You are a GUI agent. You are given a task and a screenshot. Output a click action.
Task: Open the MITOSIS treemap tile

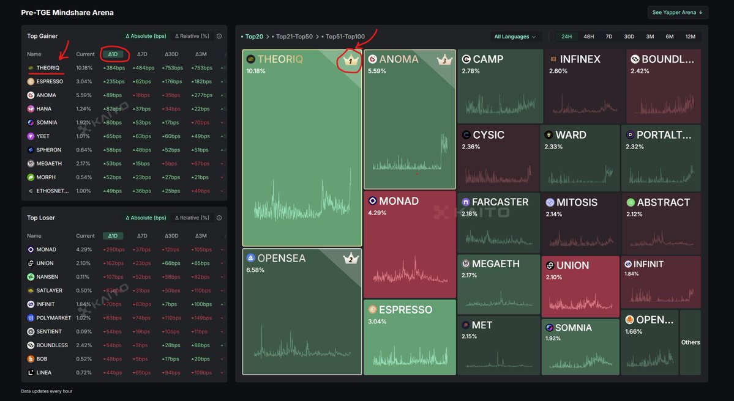point(580,223)
